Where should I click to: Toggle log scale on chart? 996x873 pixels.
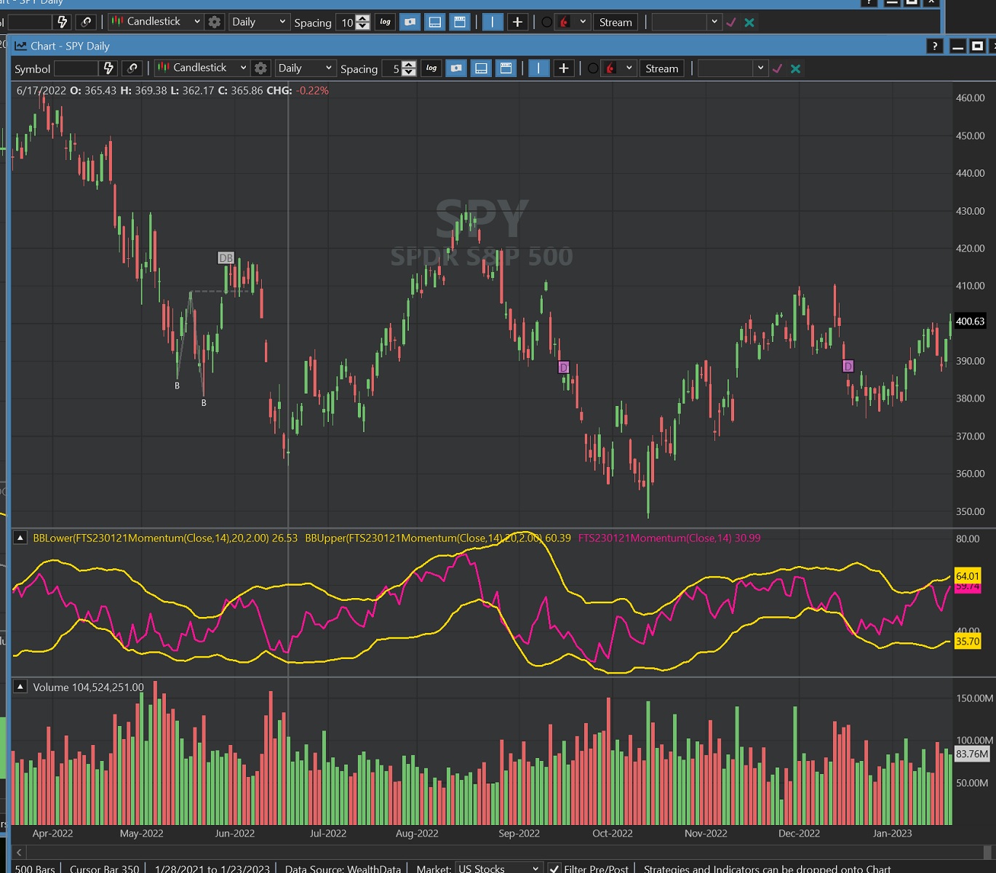431,68
